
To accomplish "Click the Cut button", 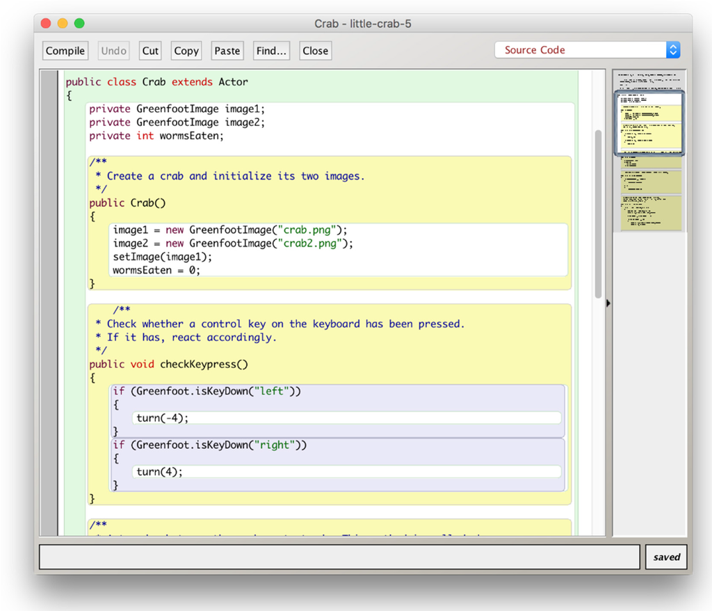I will coord(150,51).
